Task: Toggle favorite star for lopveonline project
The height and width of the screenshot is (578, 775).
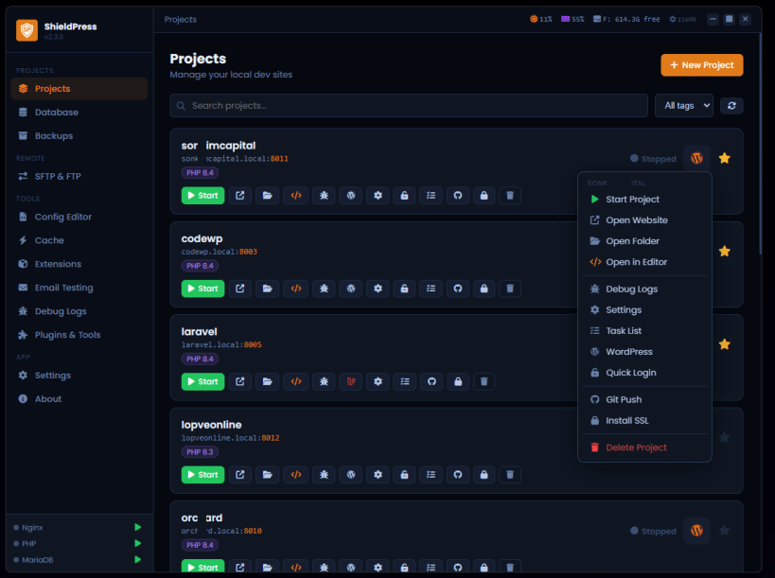Action: click(x=725, y=437)
